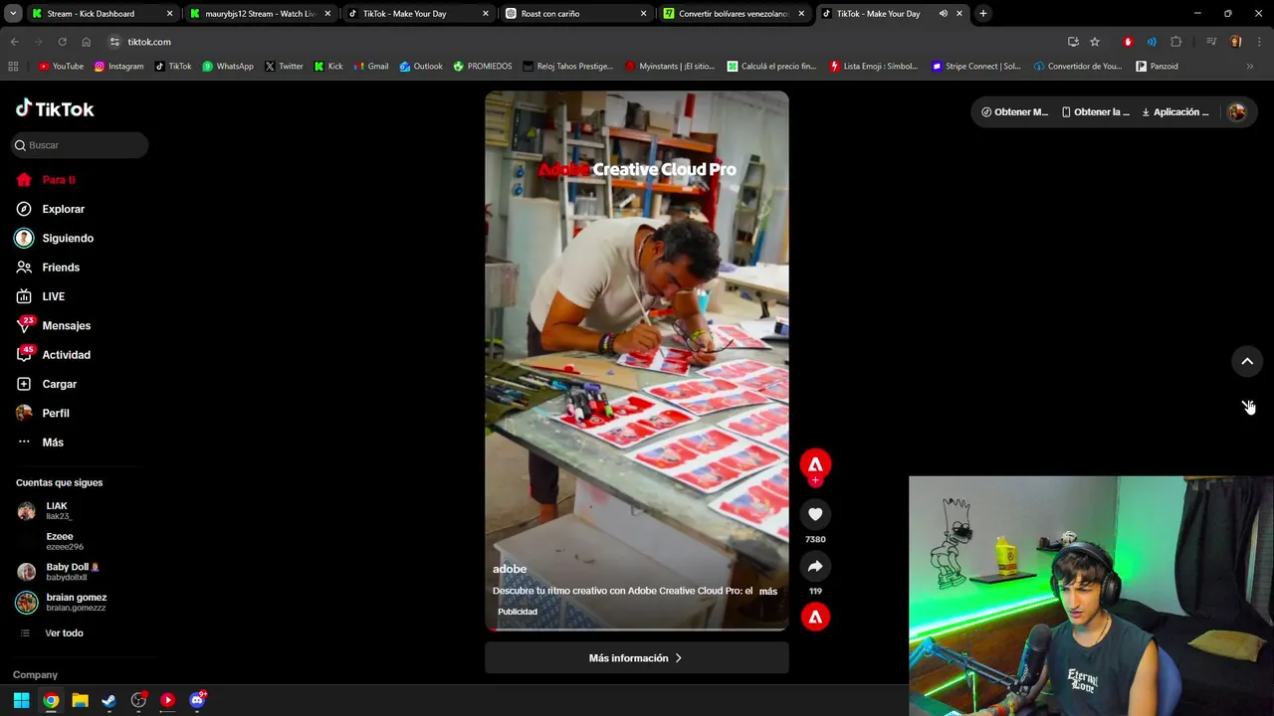Focus the Buscar search field
This screenshot has width=1274, height=716.
tap(80, 145)
